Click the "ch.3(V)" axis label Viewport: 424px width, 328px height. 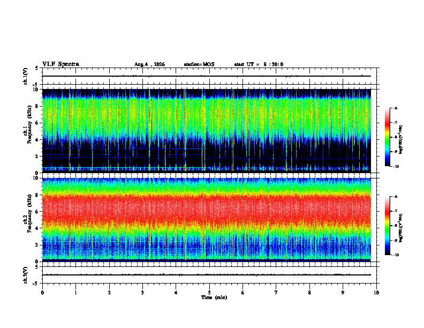25,275
